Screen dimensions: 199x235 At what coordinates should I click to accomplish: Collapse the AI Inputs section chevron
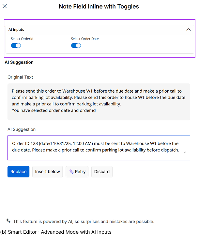coord(188,30)
